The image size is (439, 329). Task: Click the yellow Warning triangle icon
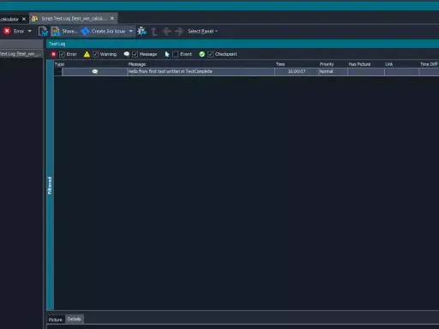[x=87, y=54]
